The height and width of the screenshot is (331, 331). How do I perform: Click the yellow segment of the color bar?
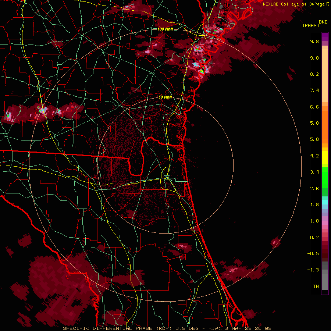[x=325, y=157]
